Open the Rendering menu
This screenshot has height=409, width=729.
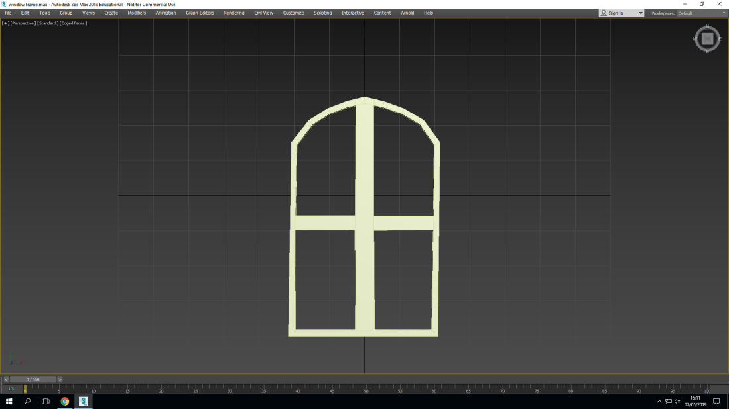[x=233, y=13]
